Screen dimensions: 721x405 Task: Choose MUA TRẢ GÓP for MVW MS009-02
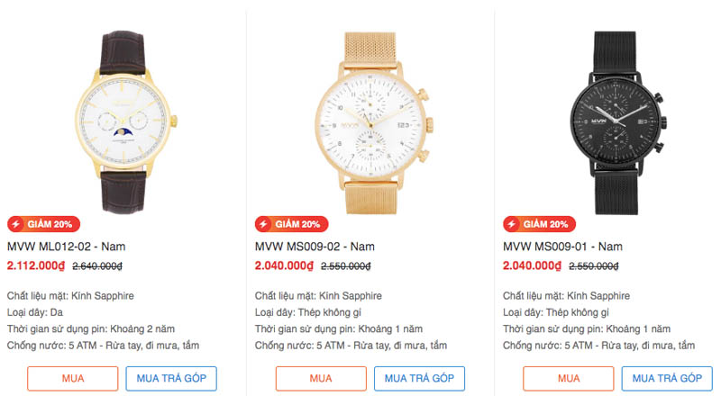419,378
